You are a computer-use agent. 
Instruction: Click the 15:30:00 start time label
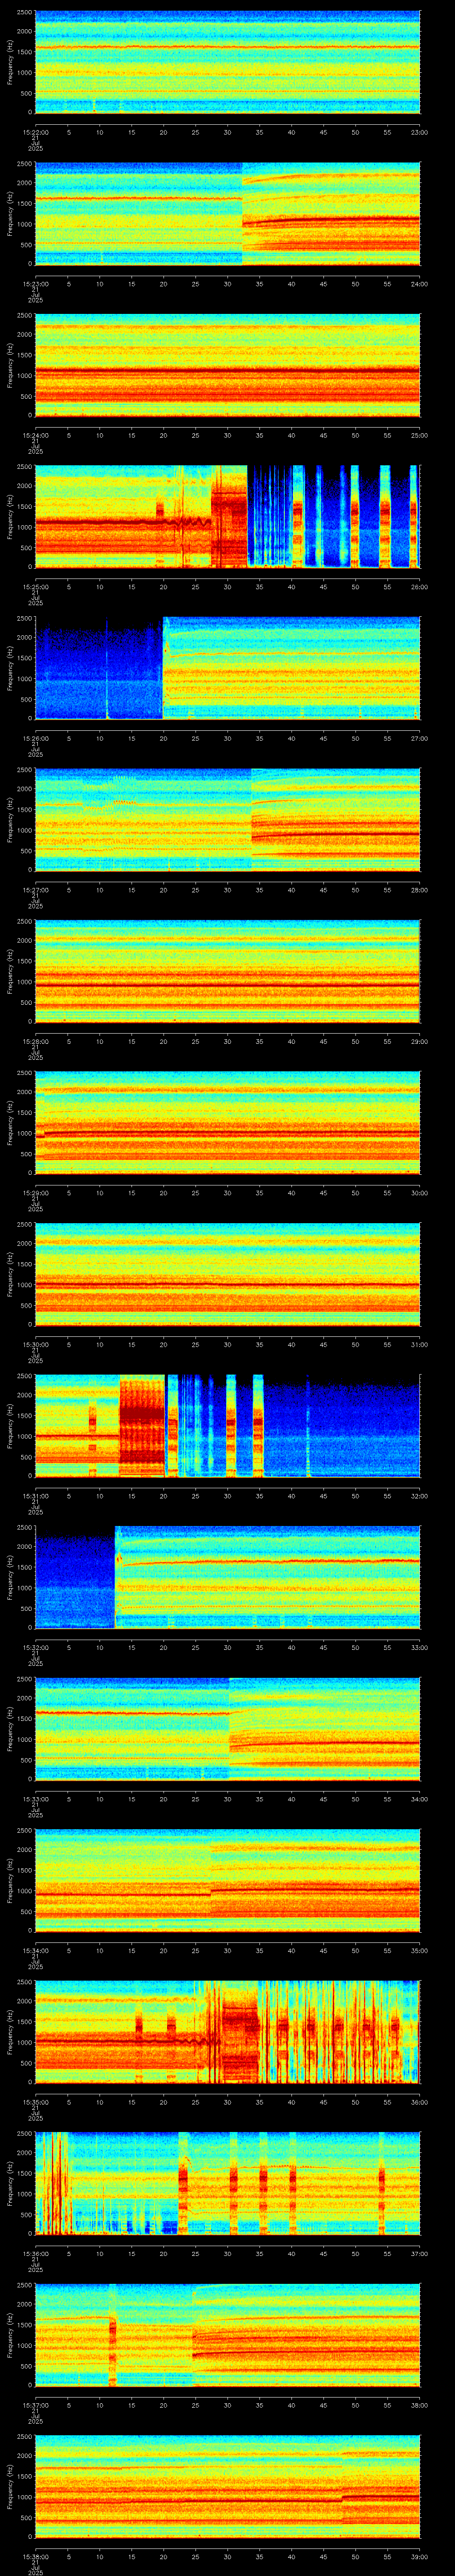35,1344
